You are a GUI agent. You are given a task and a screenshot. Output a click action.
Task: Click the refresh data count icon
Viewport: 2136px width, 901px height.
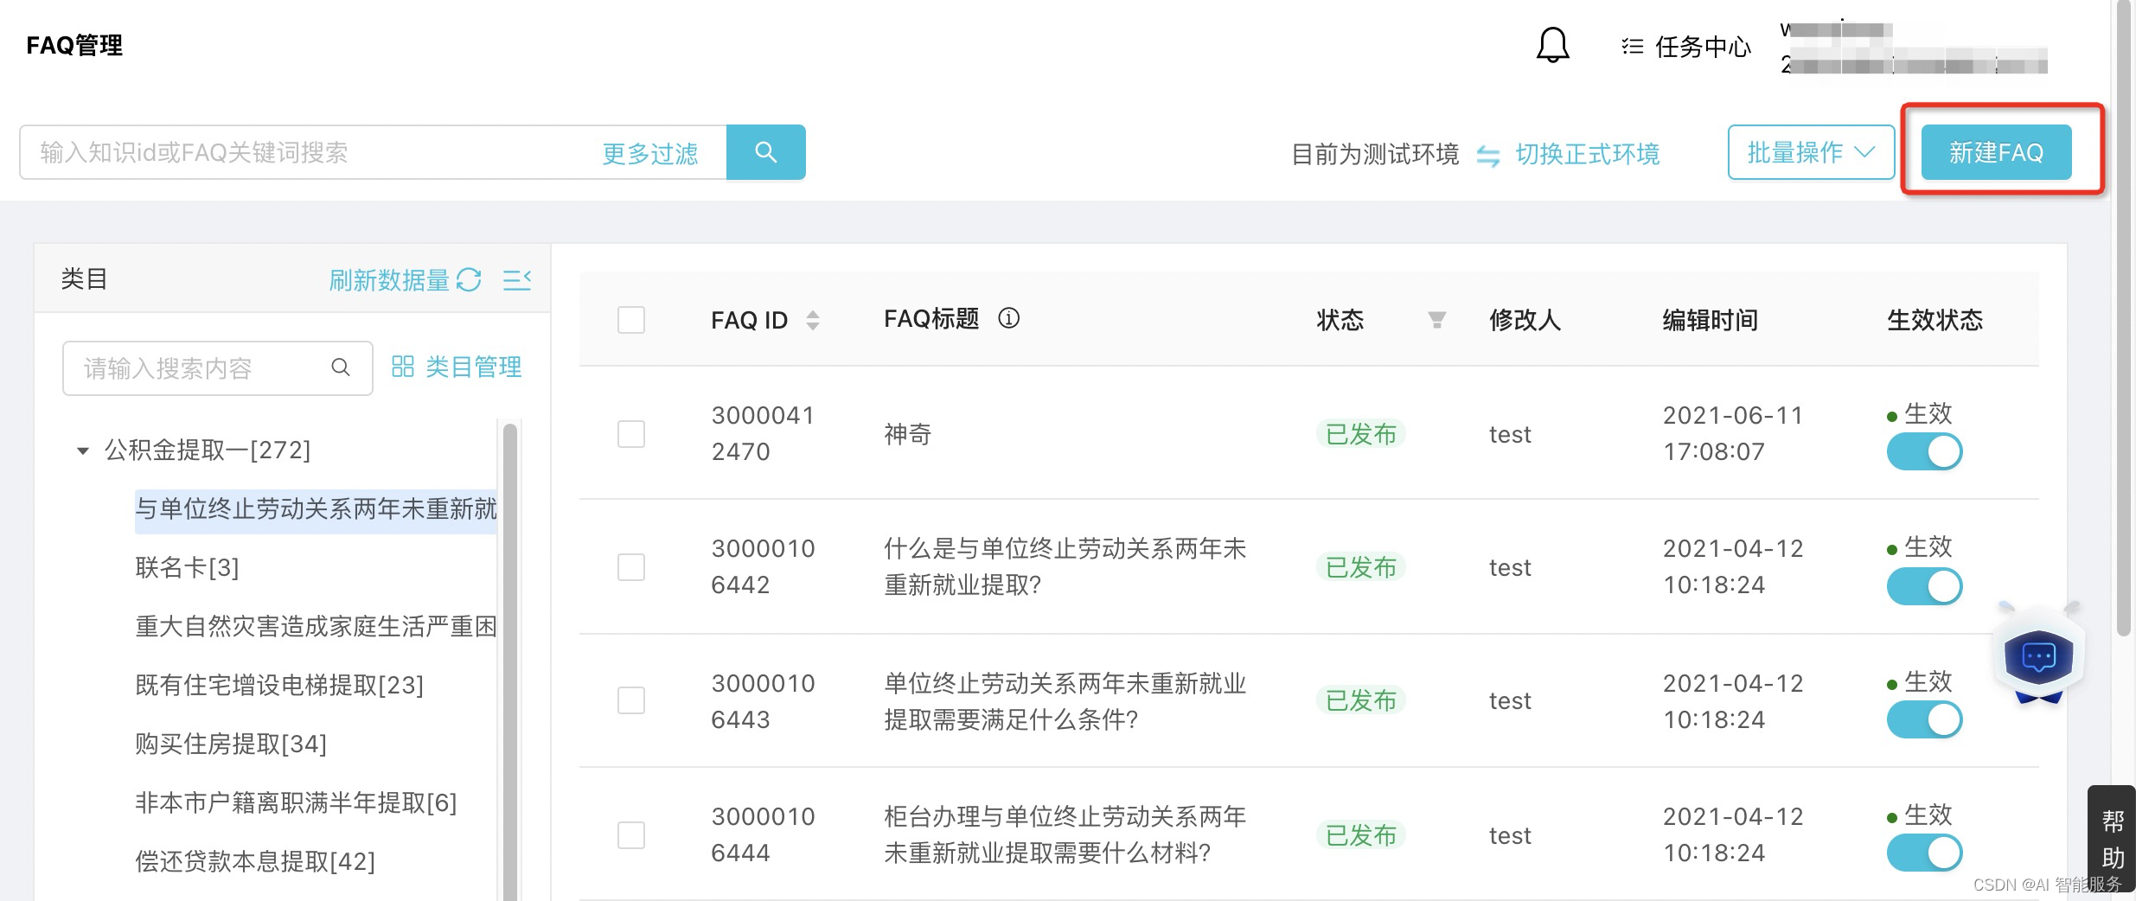tap(469, 279)
